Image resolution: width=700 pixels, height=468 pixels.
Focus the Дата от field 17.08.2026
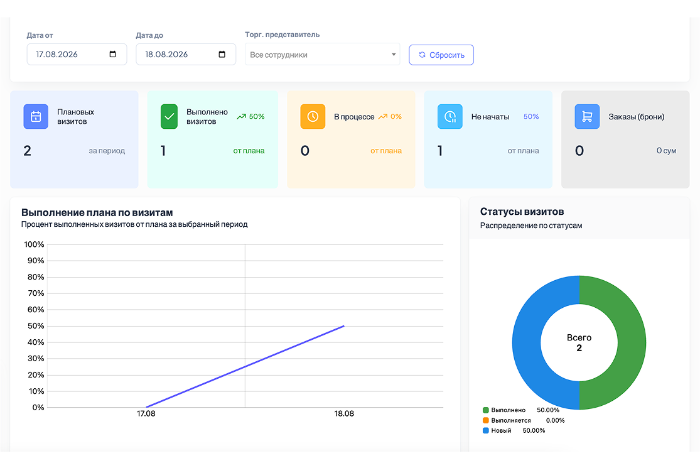tap(77, 54)
